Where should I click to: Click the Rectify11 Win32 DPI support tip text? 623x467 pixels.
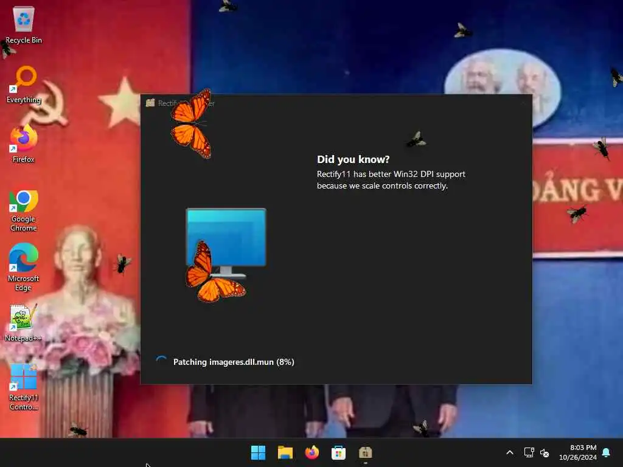(391, 180)
